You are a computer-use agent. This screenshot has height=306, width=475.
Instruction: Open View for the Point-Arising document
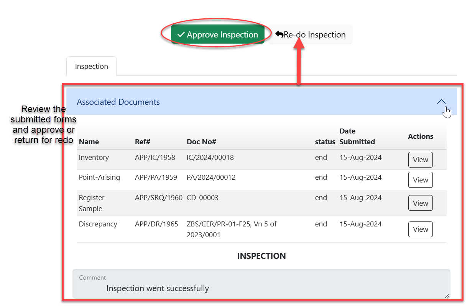click(420, 180)
